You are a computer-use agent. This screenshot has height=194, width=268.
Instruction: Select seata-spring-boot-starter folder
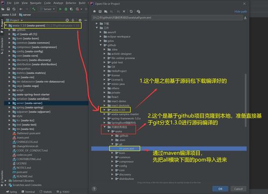click(x=33, y=94)
